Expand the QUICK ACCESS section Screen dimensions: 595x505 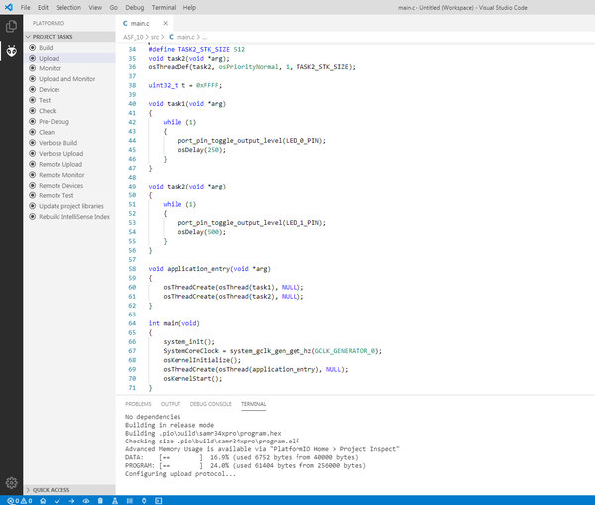click(x=69, y=490)
